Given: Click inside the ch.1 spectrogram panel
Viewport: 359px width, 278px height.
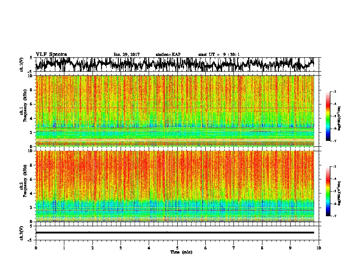Looking at the screenshot, I should point(175,111).
